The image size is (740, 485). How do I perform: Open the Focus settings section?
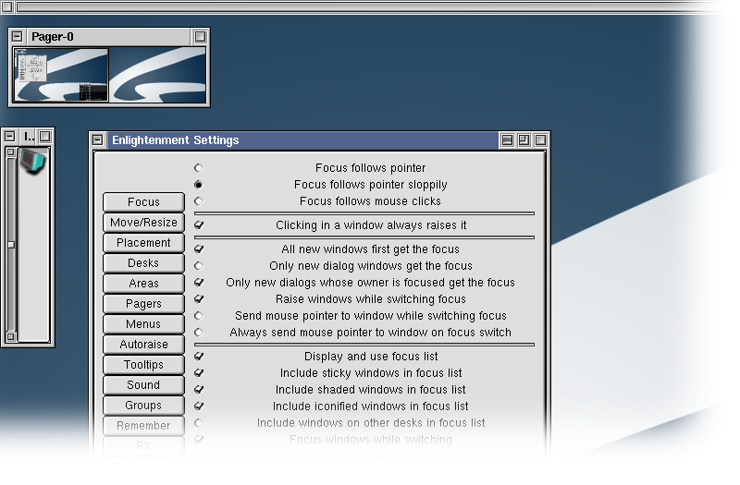coord(143,201)
